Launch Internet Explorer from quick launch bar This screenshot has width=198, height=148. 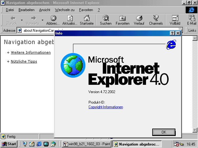point(39,144)
